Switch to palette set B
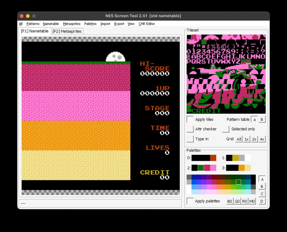 pos(262,186)
